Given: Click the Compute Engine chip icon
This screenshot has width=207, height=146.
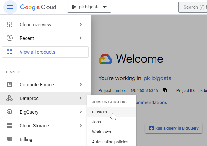Looking at the screenshot, I should tap(10, 85).
